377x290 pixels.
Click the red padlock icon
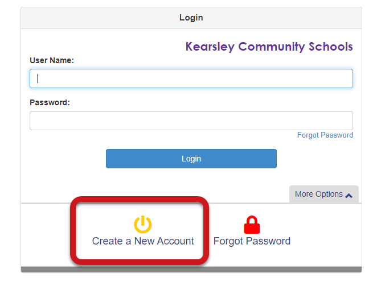pyautogui.click(x=252, y=225)
